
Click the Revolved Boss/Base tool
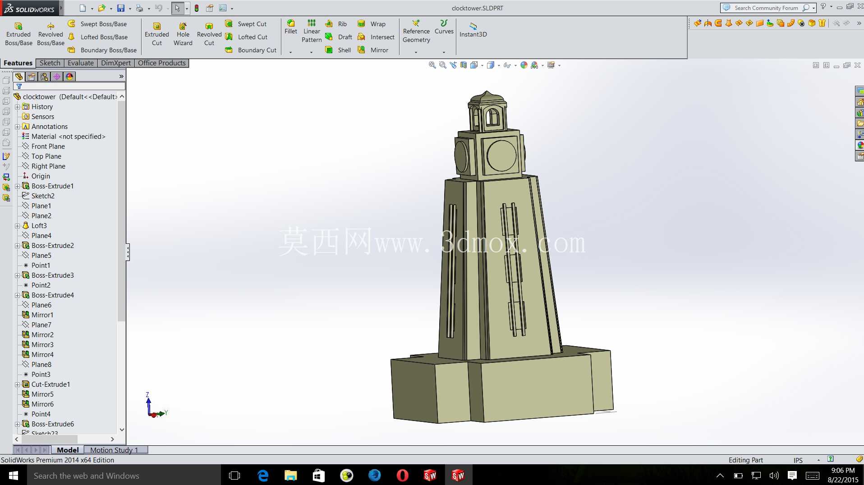(x=51, y=34)
